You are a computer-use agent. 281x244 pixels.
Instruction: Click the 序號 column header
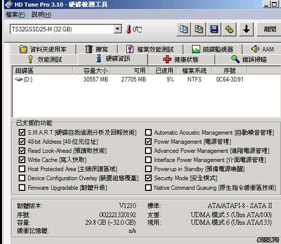coord(229,70)
